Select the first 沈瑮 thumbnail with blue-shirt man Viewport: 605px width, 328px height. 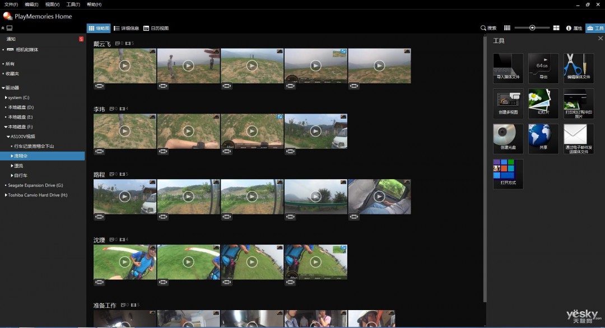[124, 262]
